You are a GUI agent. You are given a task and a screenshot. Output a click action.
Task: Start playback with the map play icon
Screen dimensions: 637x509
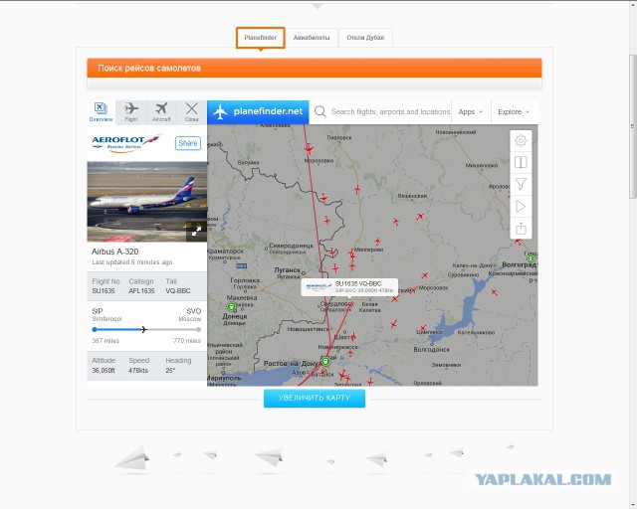[521, 206]
